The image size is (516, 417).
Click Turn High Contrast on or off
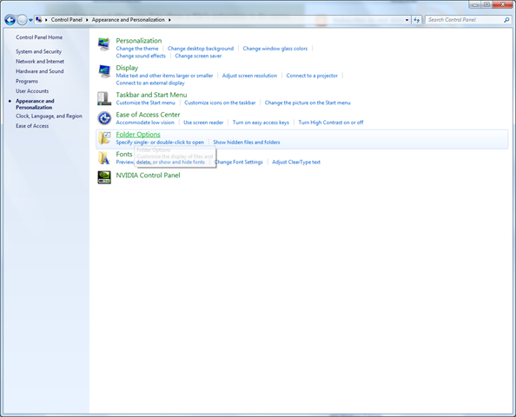(x=331, y=122)
